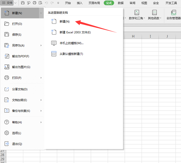Click 打开(O) in the file menu
Screen dimensions: 181x163
[22, 24]
